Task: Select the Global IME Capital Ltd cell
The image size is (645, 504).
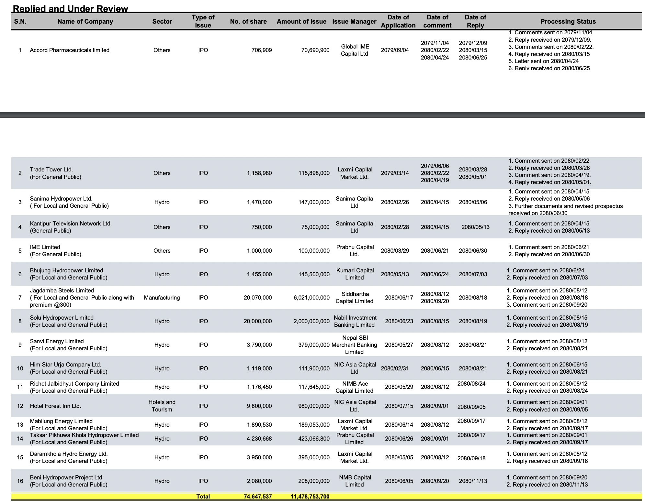Action: pyautogui.click(x=355, y=50)
